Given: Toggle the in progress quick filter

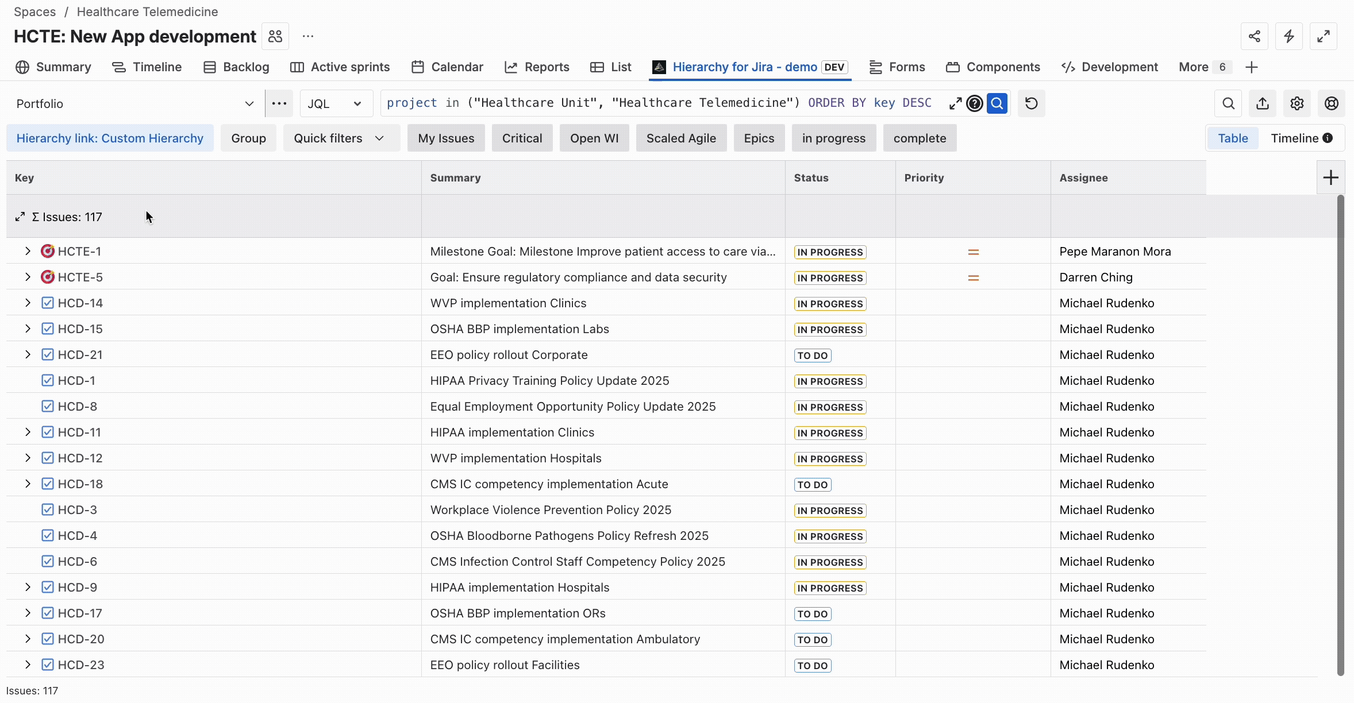Looking at the screenshot, I should click(x=834, y=138).
